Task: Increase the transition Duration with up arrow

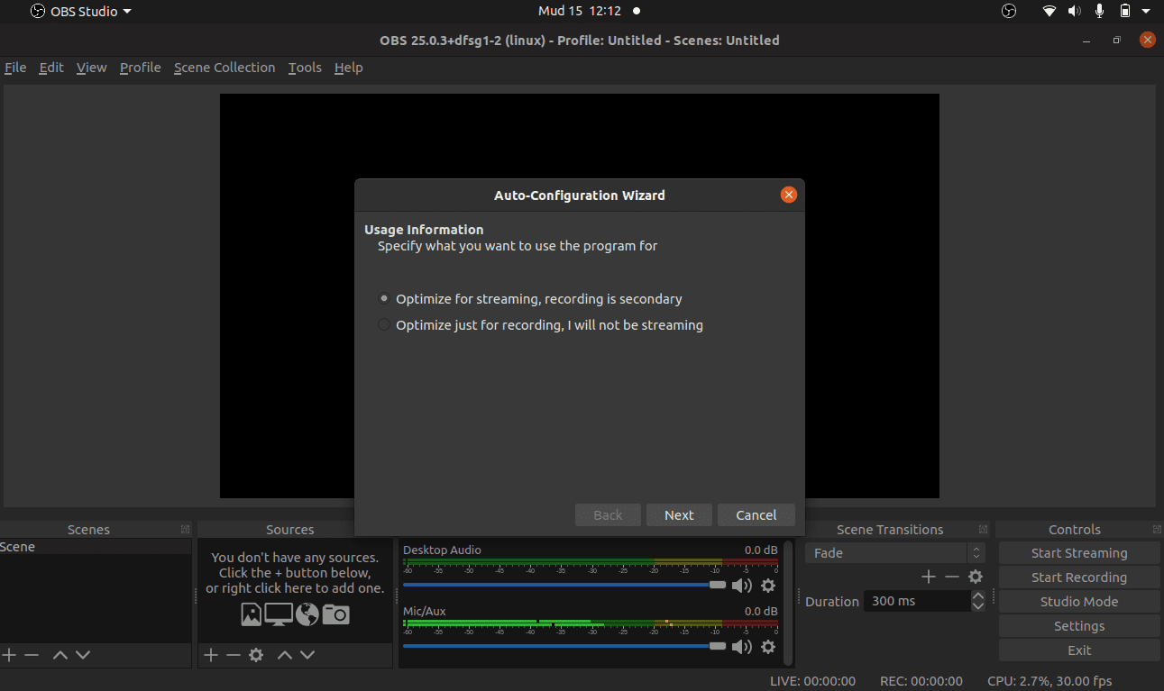Action: click(978, 596)
